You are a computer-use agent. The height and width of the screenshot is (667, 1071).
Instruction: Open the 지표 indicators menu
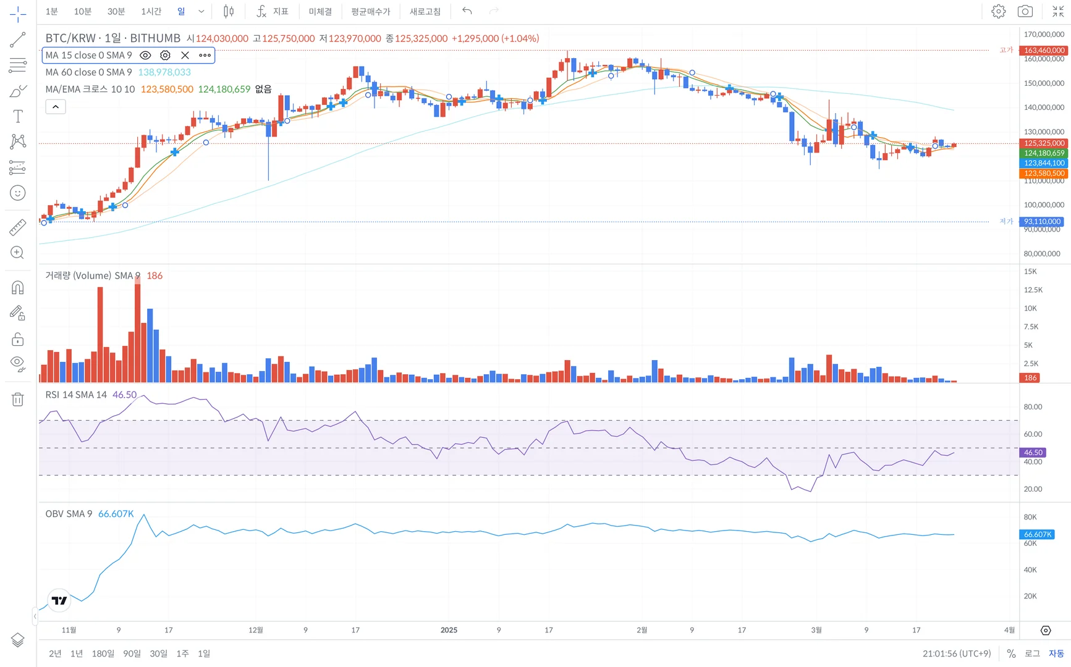tap(272, 11)
